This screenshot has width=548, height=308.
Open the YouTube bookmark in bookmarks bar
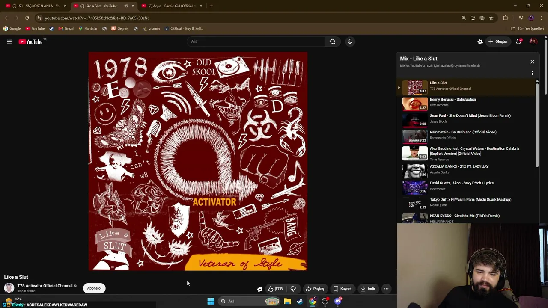35,29
